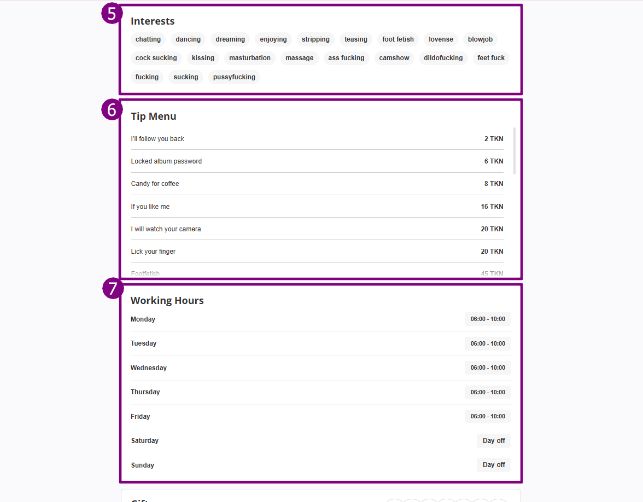Click Saturday's "Day off" badge
The width and height of the screenshot is (643, 502).
pos(494,441)
